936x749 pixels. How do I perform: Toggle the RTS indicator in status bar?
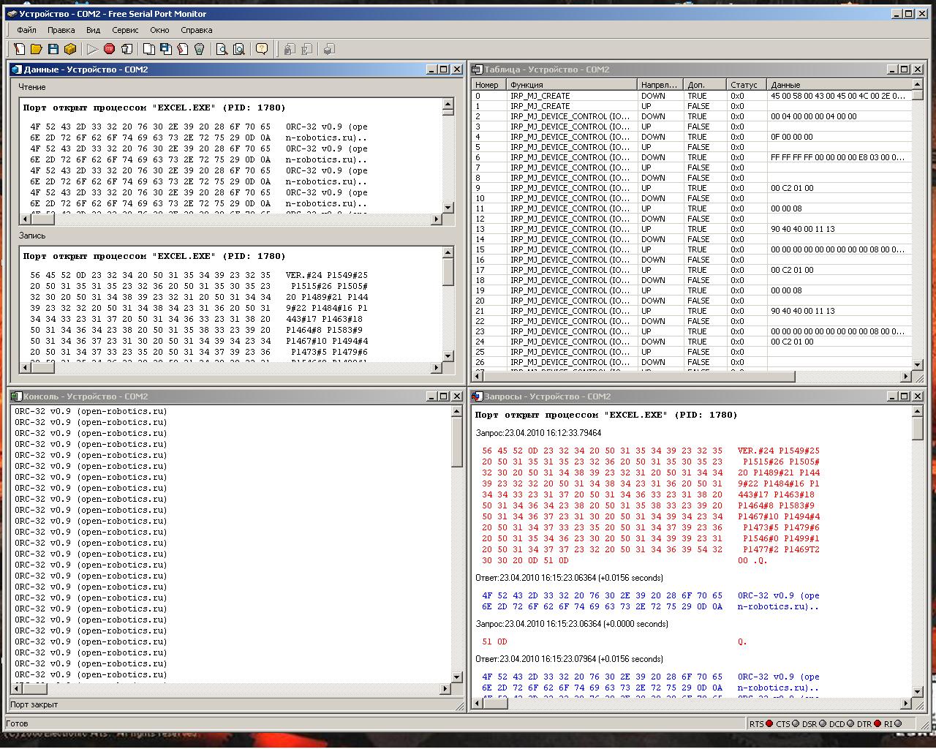click(x=769, y=724)
